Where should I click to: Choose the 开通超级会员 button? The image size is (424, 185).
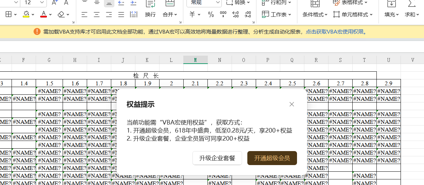pyautogui.click(x=272, y=158)
